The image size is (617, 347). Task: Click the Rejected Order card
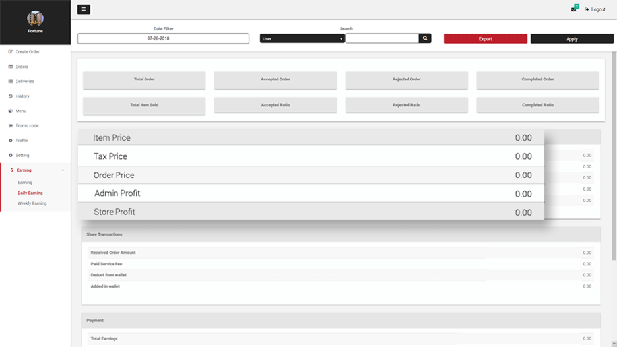point(406,80)
